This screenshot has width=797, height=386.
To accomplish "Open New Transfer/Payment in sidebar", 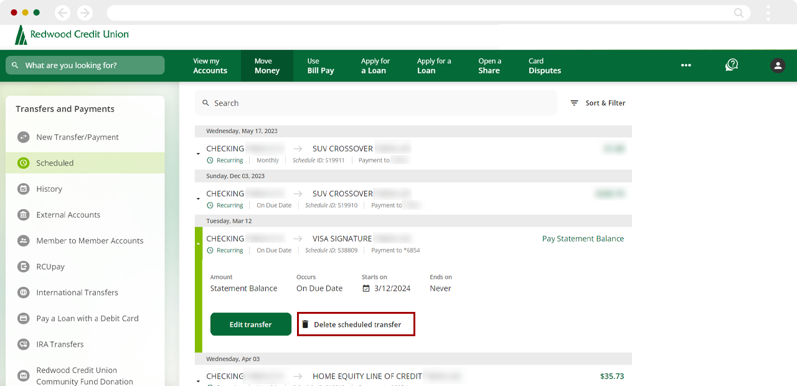I will (x=77, y=137).
